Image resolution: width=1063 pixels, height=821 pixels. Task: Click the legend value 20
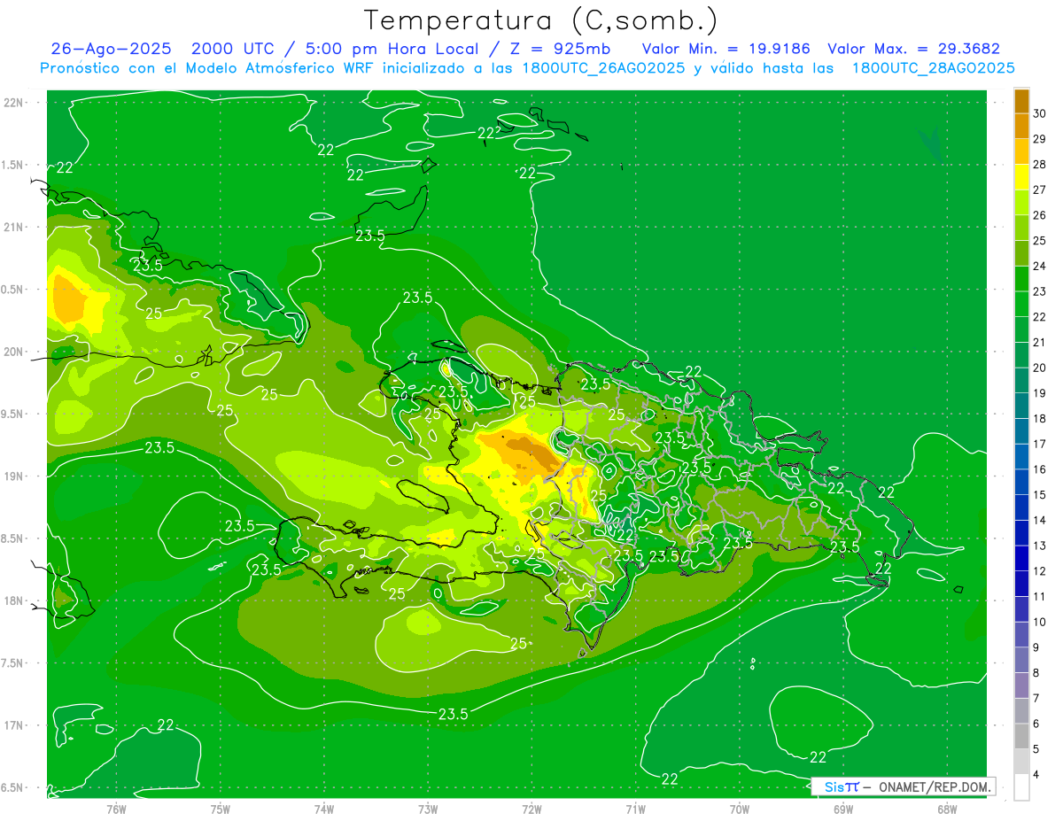1040,368
